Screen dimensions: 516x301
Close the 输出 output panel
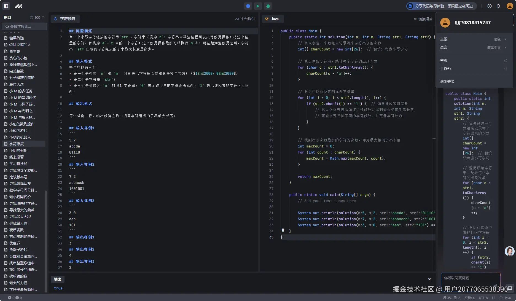click(x=429, y=279)
